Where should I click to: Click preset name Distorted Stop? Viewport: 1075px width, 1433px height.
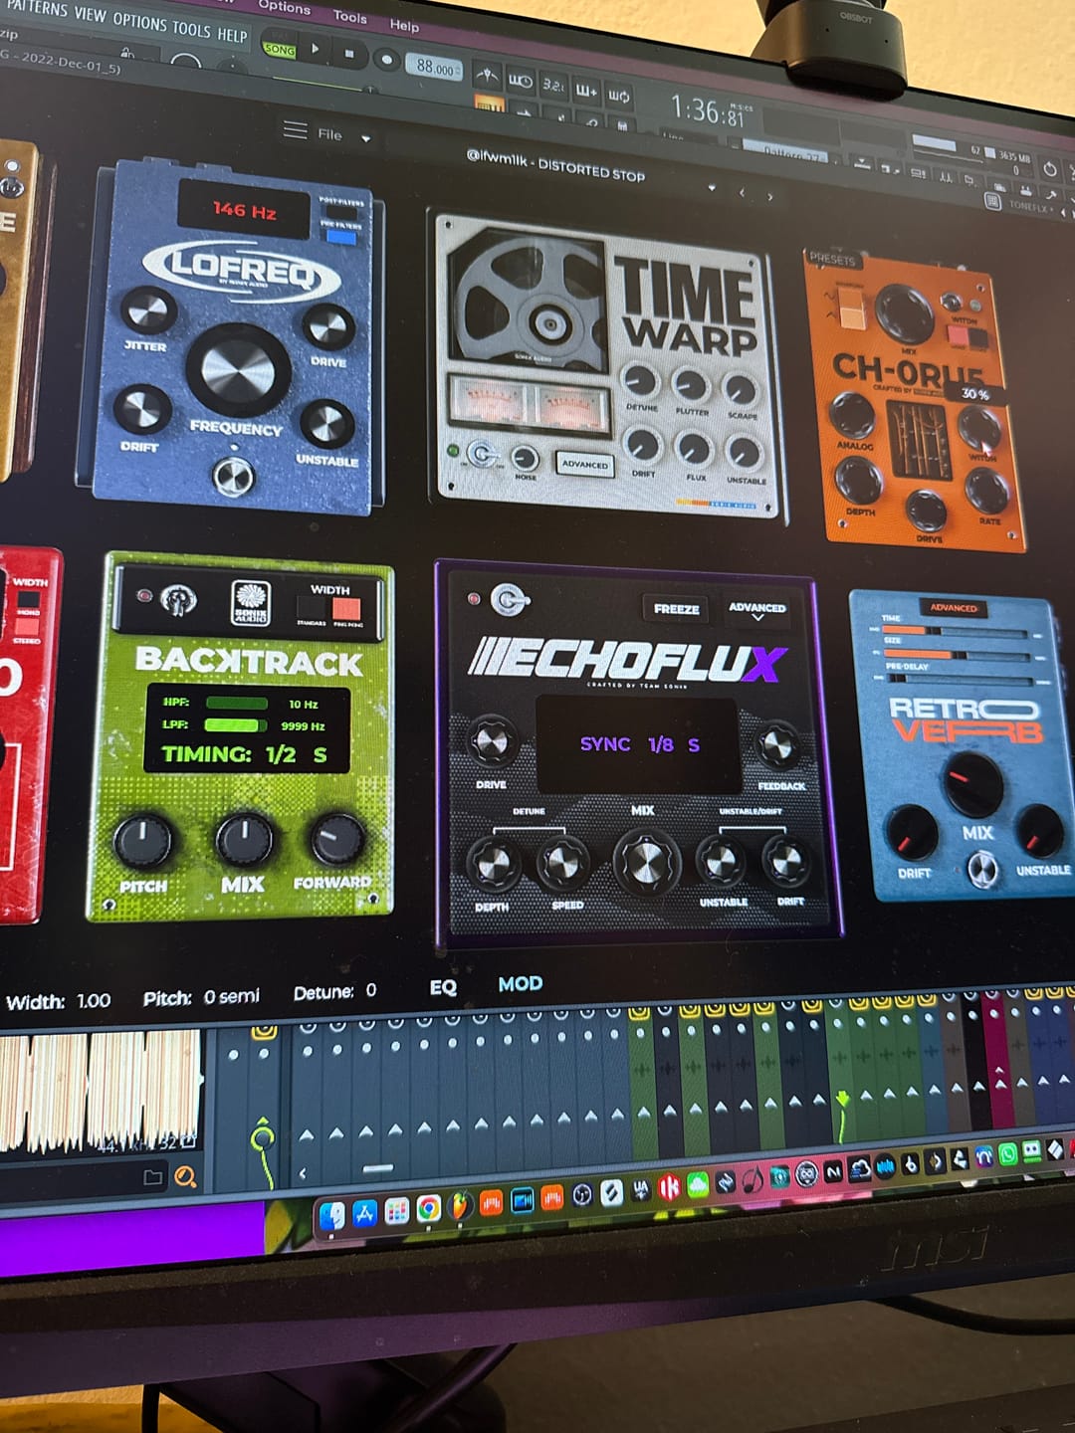point(591,171)
